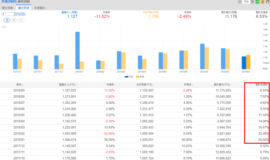This screenshot has width=270, height=160.
Task: Zoom out with the minus button
Action: (x=240, y=2)
